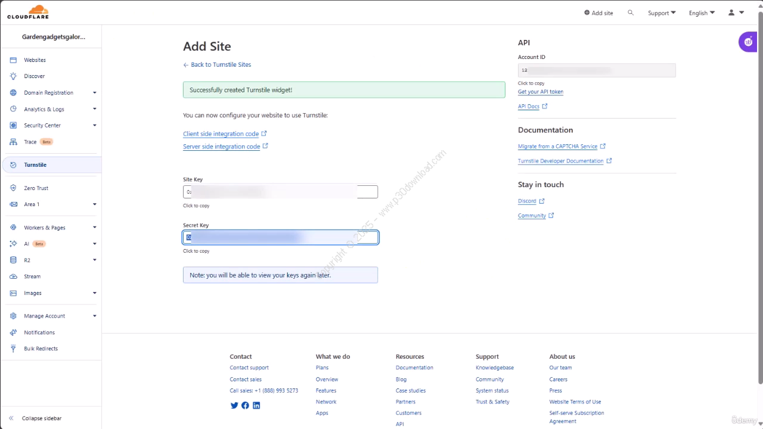Expand the Manage Account arrow

point(94,316)
